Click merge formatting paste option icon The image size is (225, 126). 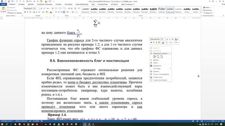pyautogui.click(x=158, y=57)
